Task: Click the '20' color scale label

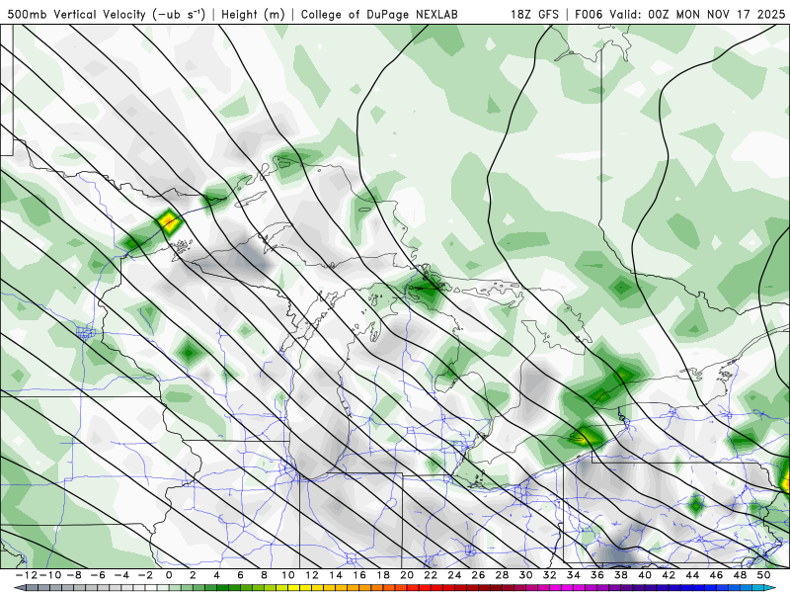Action: click(407, 575)
